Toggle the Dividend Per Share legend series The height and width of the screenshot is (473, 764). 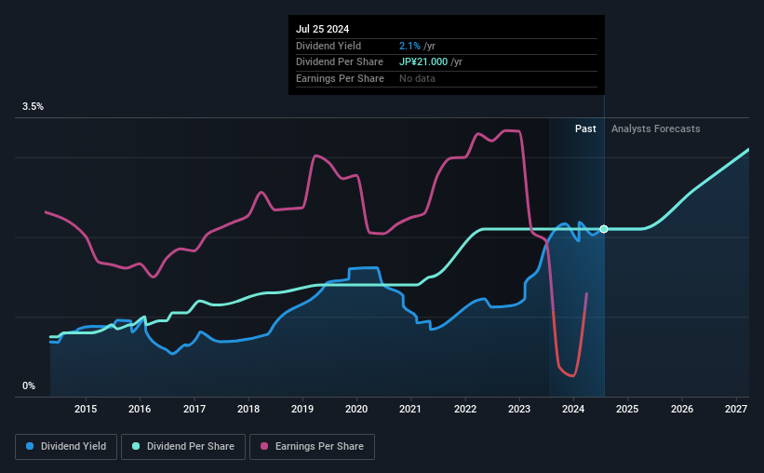coord(183,446)
